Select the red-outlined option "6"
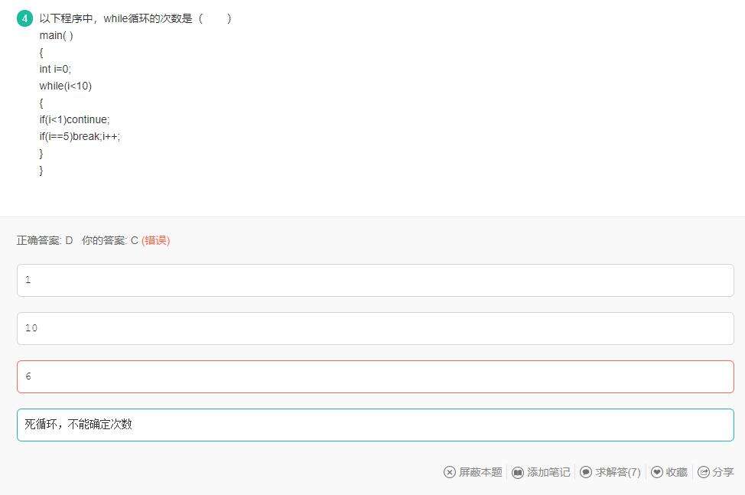The height and width of the screenshot is (495, 745). point(375,376)
